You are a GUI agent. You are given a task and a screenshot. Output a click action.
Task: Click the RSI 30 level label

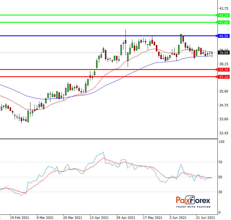click(220, 192)
